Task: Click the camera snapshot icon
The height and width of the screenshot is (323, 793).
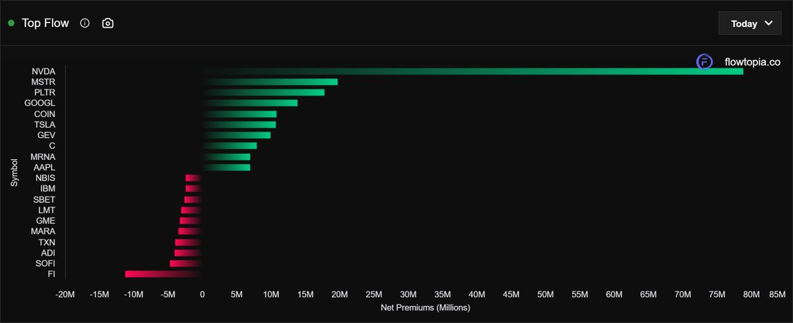Action: tap(108, 23)
